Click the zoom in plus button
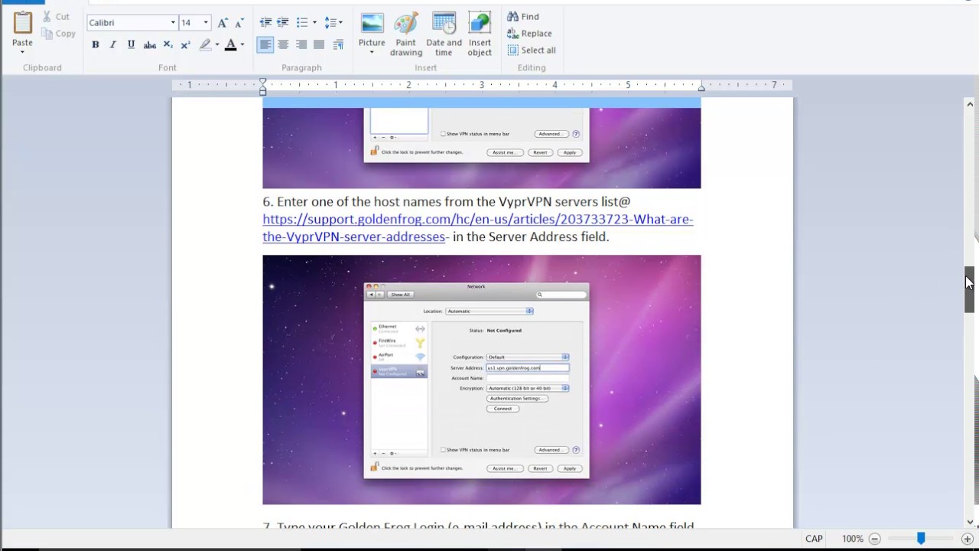The width and height of the screenshot is (979, 551). click(x=968, y=539)
